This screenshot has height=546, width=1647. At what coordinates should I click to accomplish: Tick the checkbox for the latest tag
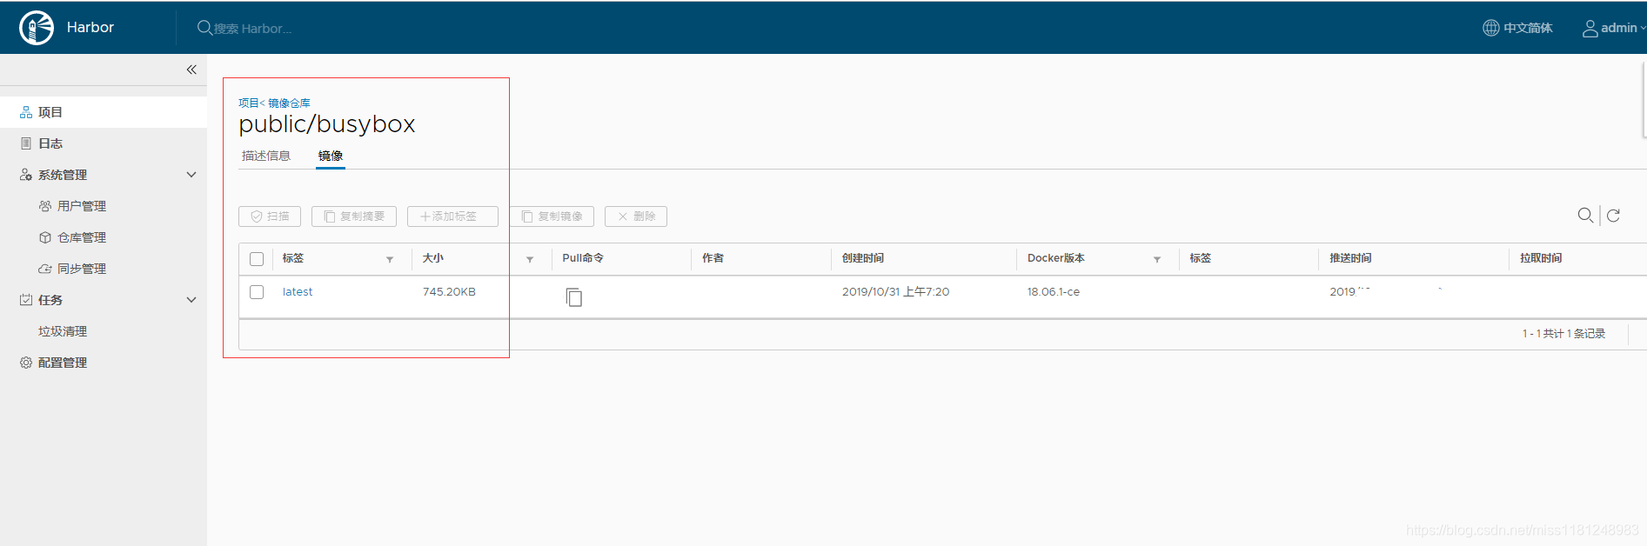pyautogui.click(x=257, y=292)
